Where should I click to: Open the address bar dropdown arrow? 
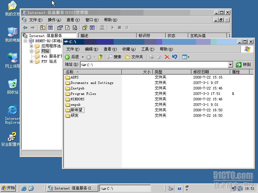[x=231, y=65]
